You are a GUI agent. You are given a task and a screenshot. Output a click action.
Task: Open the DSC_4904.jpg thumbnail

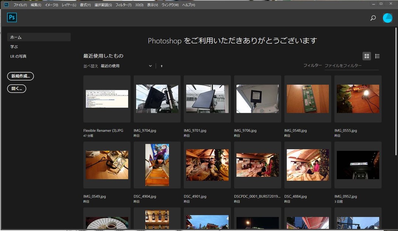157,165
